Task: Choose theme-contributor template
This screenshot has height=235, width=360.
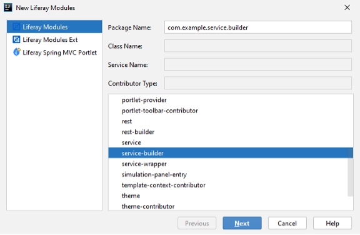Action: click(x=231, y=206)
